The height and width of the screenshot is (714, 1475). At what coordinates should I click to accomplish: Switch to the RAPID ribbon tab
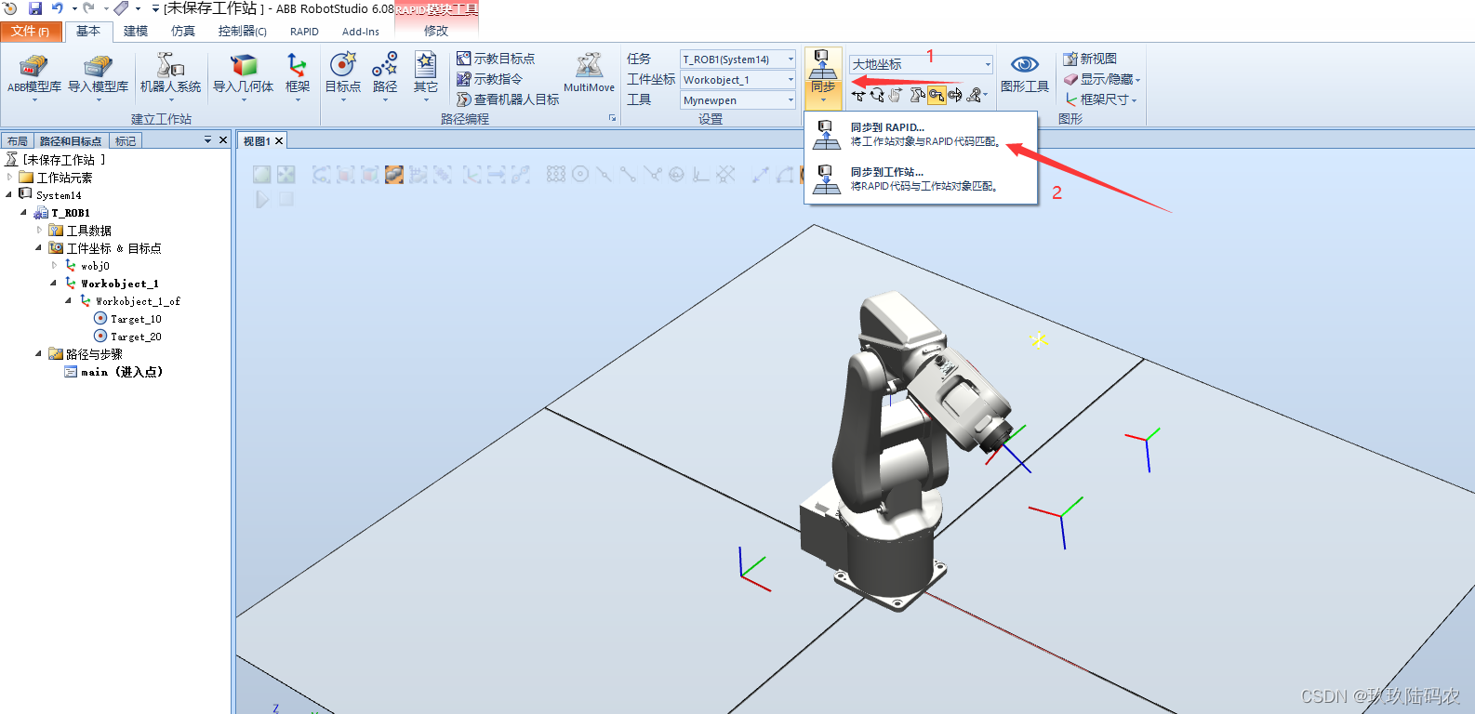(304, 31)
